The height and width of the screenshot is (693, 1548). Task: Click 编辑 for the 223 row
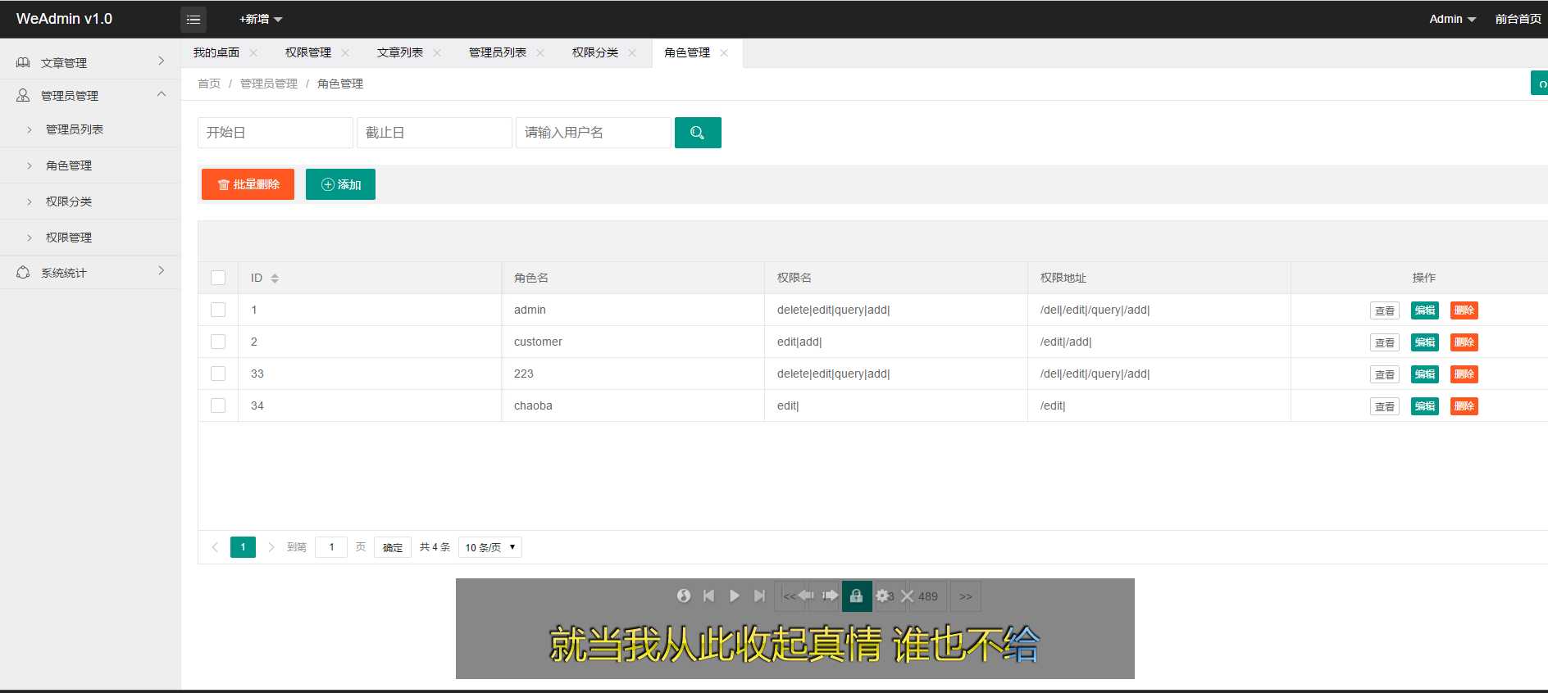click(x=1425, y=374)
